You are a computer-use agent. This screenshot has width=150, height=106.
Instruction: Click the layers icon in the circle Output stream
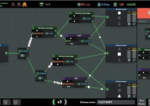coord(129,24)
